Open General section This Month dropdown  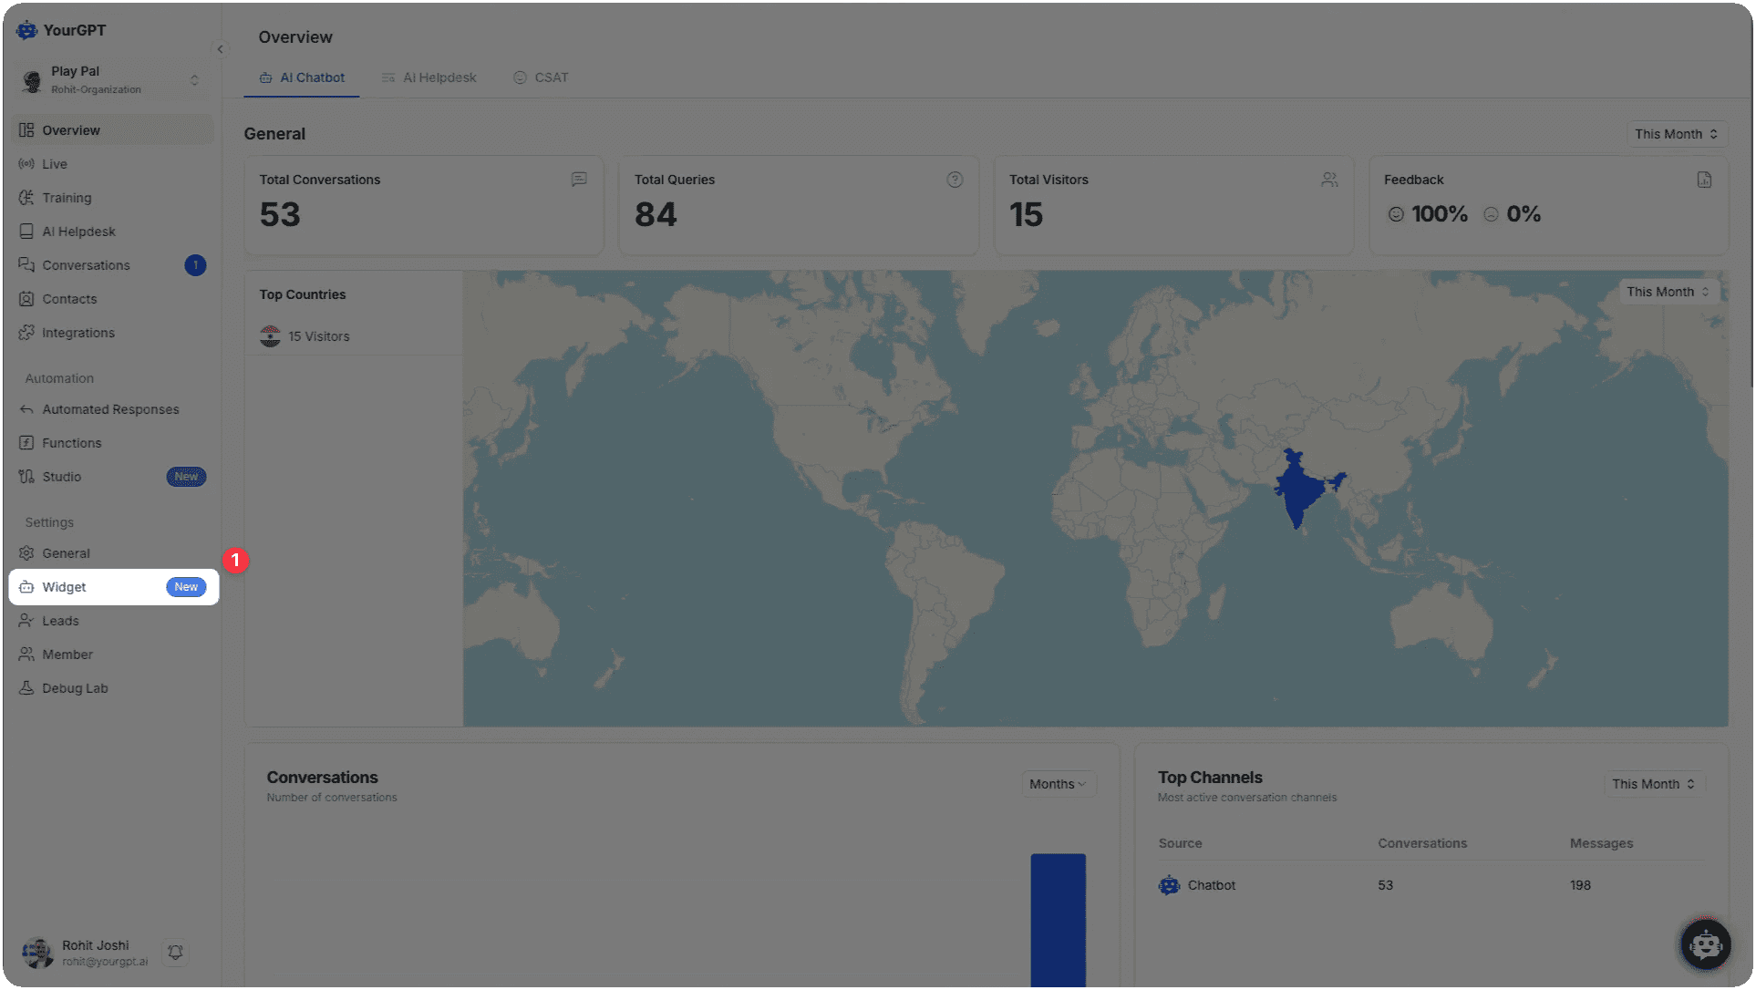tap(1676, 134)
